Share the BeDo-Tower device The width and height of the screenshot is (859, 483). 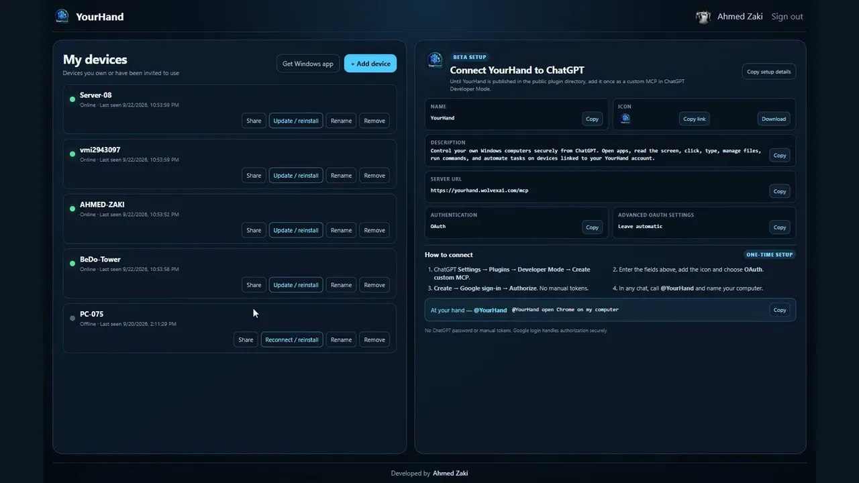point(254,285)
